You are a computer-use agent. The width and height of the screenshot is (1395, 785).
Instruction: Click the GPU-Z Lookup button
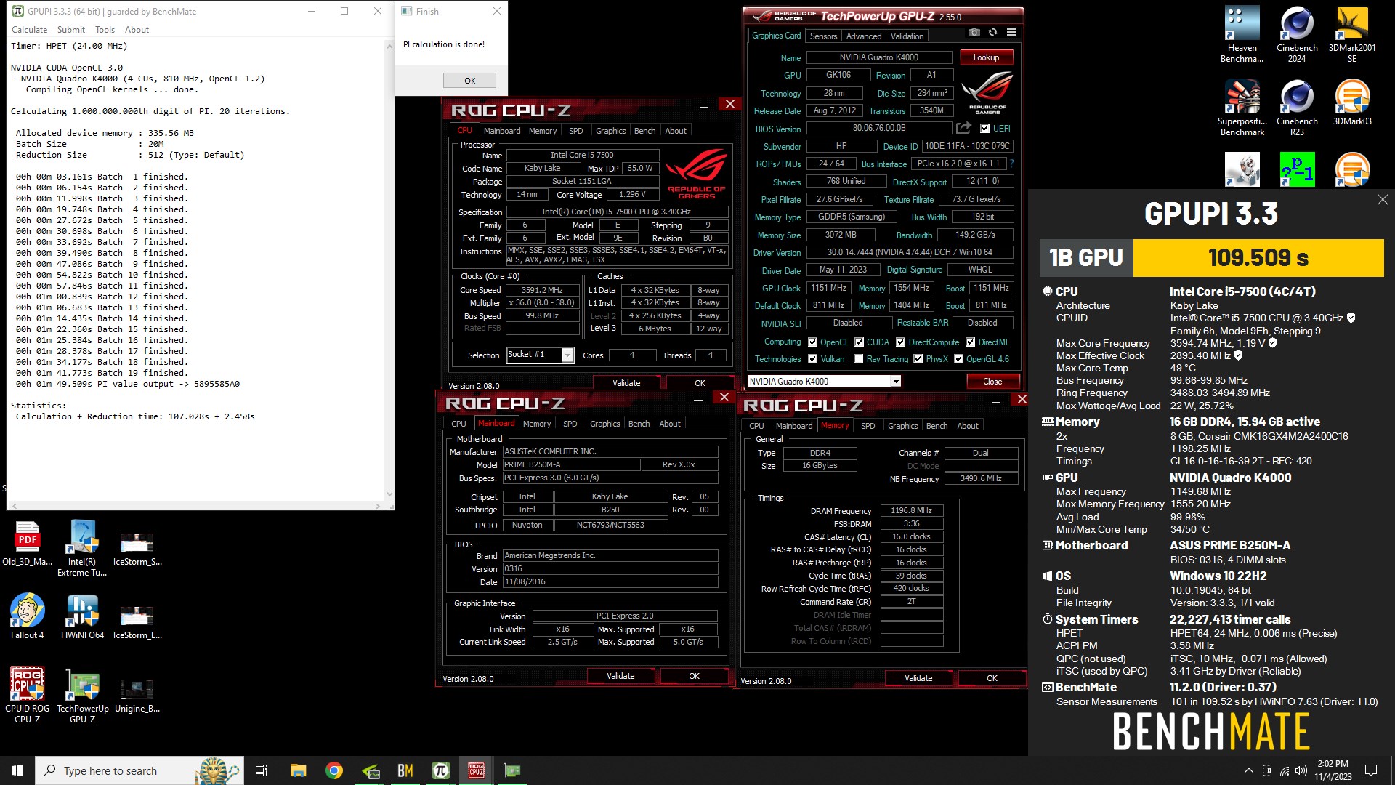(986, 57)
